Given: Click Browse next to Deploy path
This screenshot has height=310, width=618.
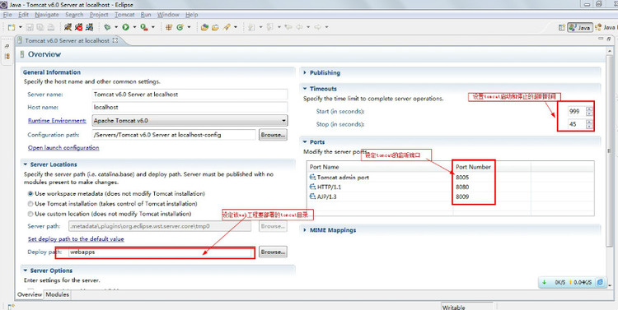Looking at the screenshot, I should [x=273, y=252].
